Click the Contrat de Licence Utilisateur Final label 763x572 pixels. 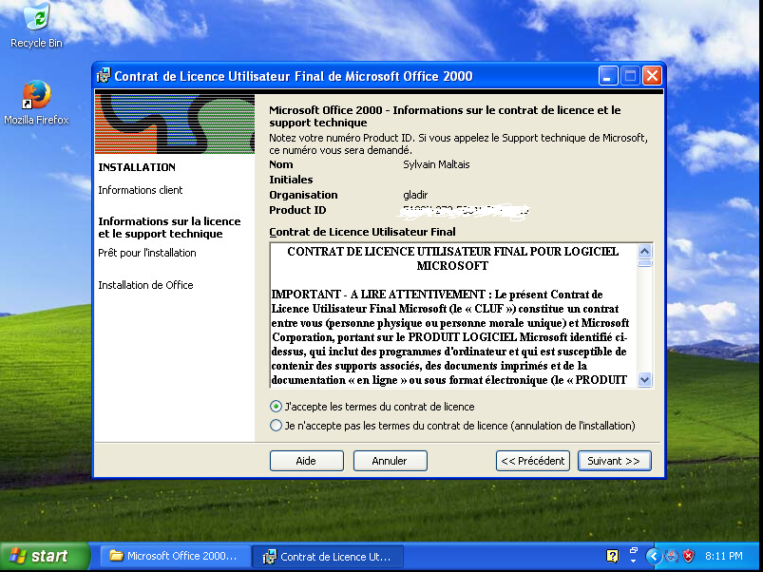click(x=362, y=232)
